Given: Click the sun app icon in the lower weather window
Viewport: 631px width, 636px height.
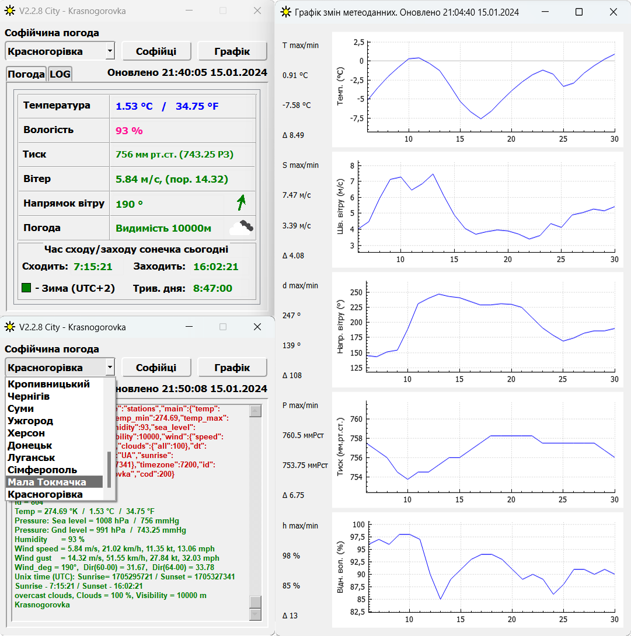Looking at the screenshot, I should 10,327.
